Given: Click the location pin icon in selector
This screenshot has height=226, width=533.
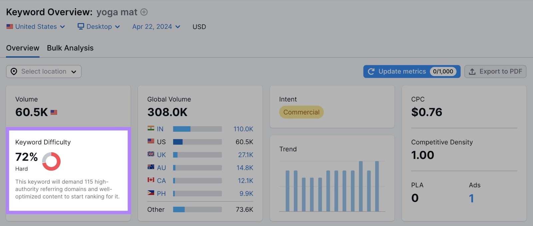Looking at the screenshot, I should click(14, 72).
